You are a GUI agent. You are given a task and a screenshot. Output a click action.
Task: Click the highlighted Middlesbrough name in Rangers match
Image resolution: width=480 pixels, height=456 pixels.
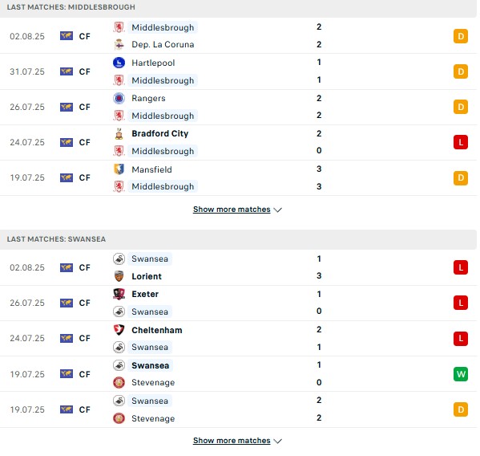163,116
